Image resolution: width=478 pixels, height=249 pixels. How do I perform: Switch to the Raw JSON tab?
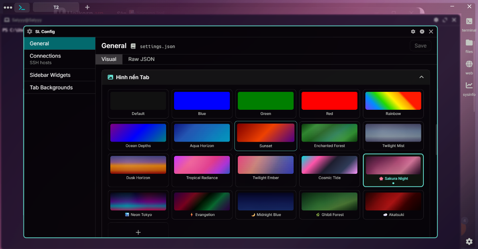point(141,59)
